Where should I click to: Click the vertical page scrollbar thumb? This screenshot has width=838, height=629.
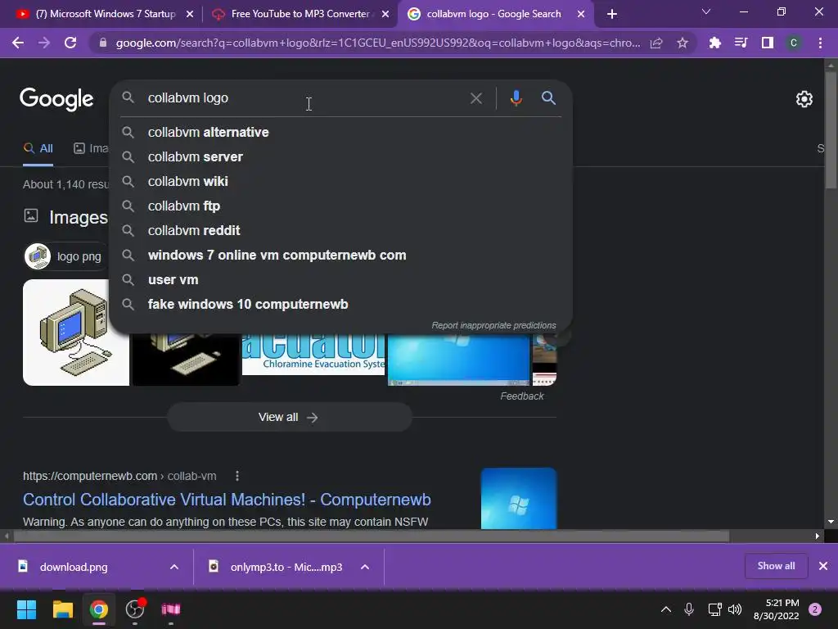click(830, 129)
